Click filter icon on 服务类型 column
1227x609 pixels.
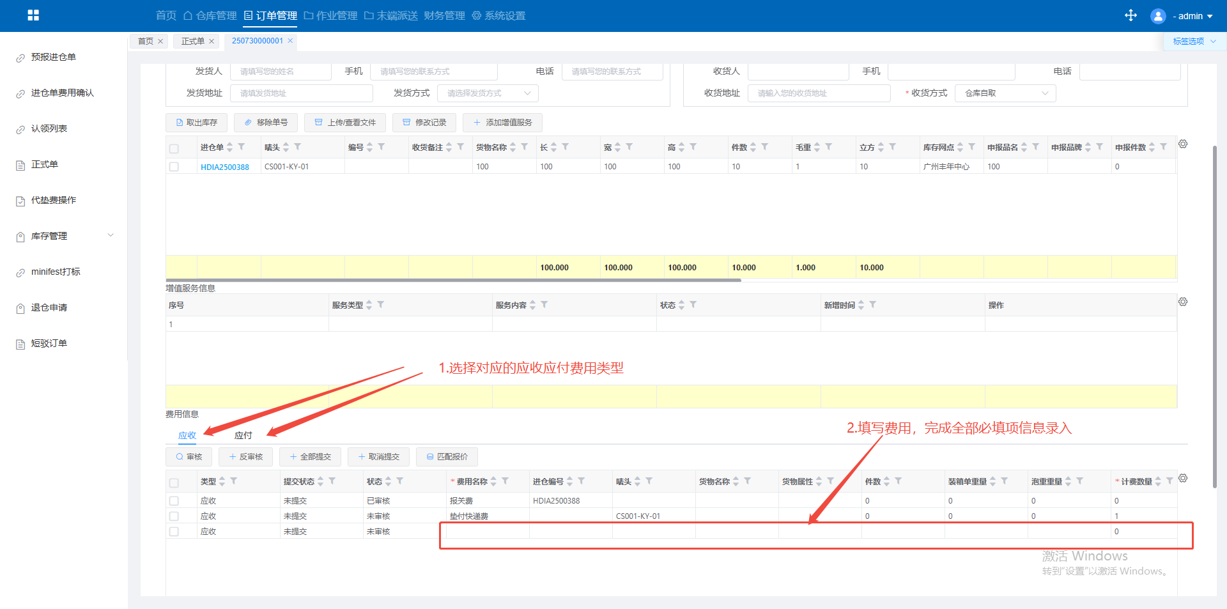(x=381, y=305)
